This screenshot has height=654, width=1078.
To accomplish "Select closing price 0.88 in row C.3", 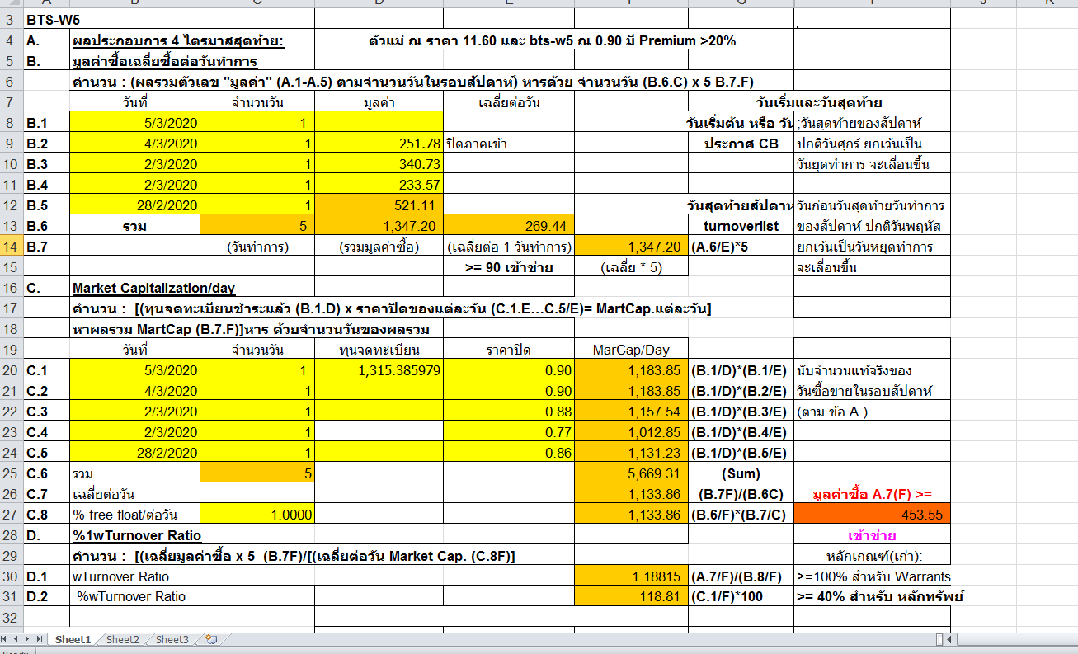I will [x=509, y=411].
